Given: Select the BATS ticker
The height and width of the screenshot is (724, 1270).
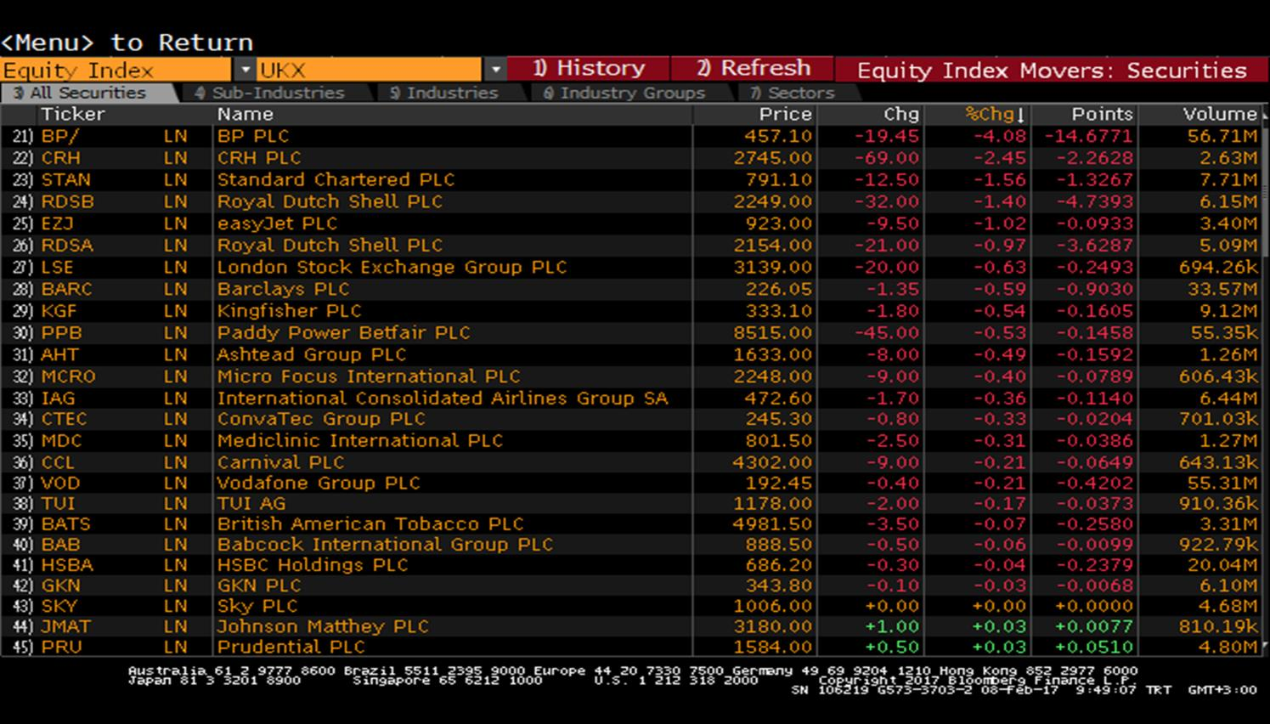Looking at the screenshot, I should click(65, 524).
